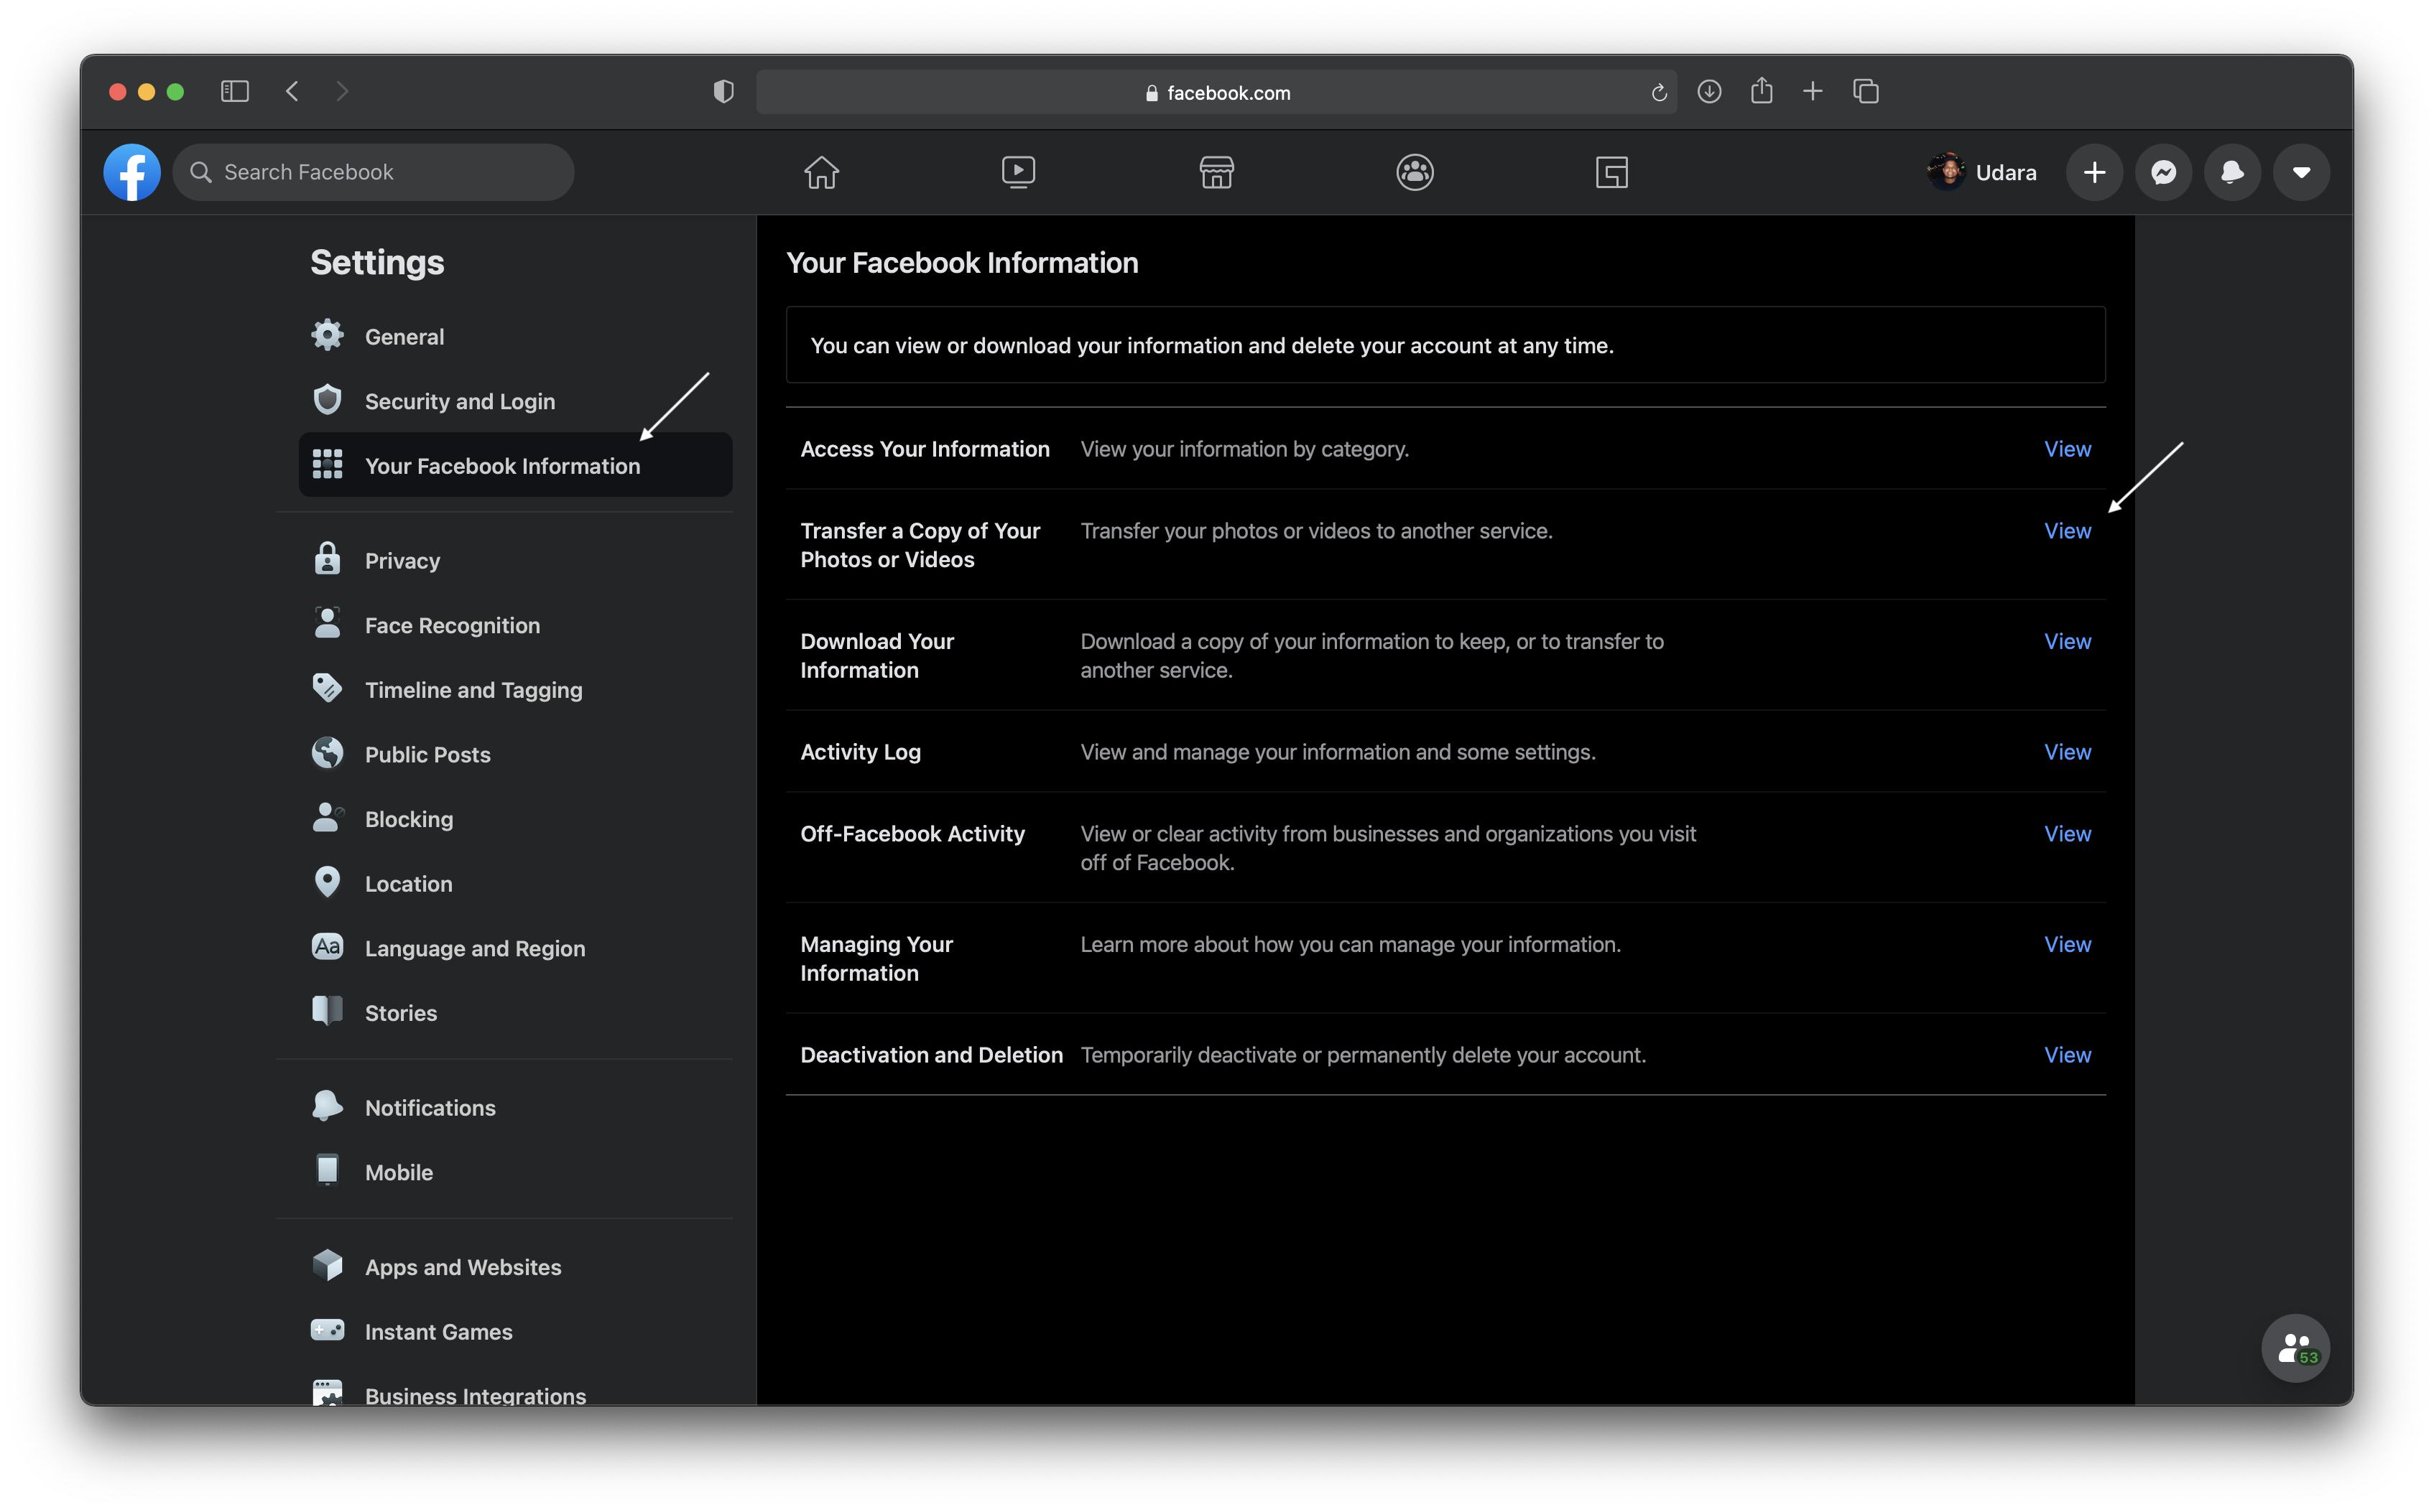Click the Access Your Information title
Screen dimensions: 2434x1512
point(925,449)
